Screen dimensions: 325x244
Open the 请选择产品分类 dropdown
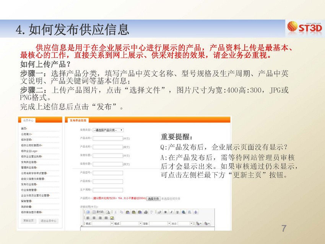[108, 130]
